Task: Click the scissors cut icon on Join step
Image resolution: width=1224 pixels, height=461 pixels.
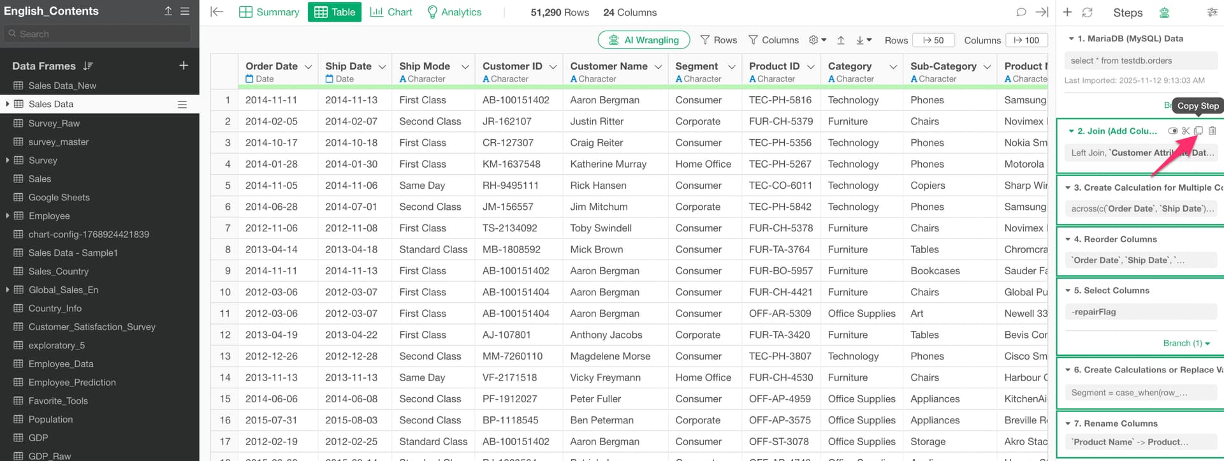Action: (x=1186, y=131)
